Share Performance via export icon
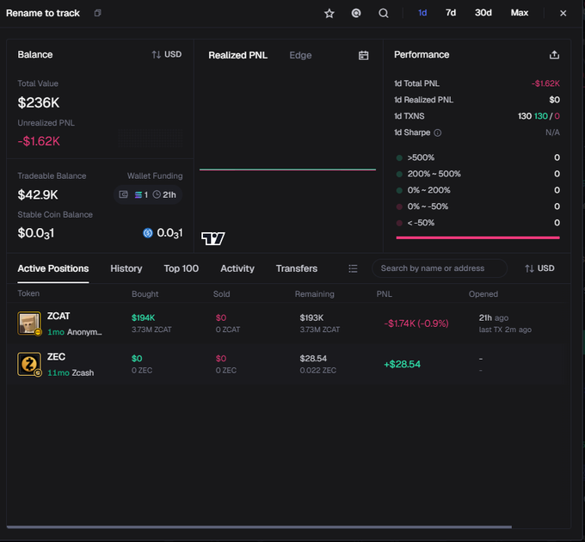 point(554,55)
